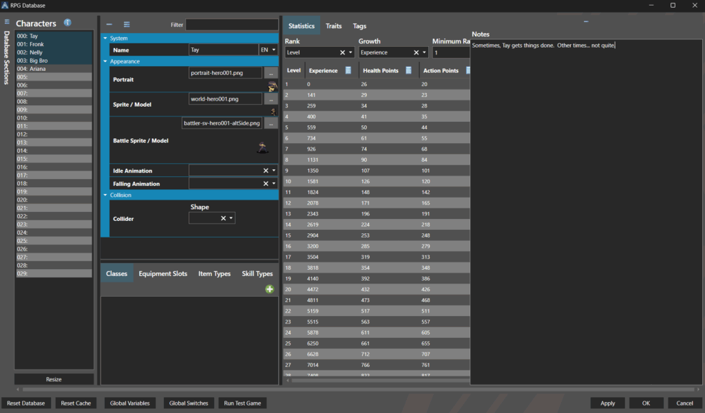Switch to the Traits tab
705x413 pixels.
333,26
